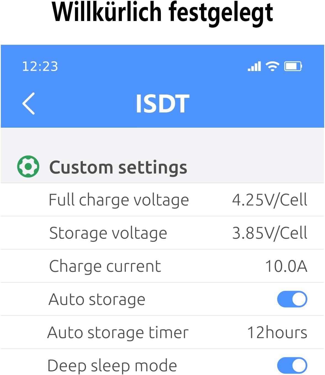325x375 pixels.
Task: Tap the Custom settings section heading
Action: pos(118,167)
